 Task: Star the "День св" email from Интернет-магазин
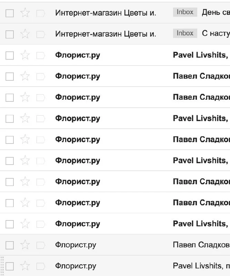(25, 13)
